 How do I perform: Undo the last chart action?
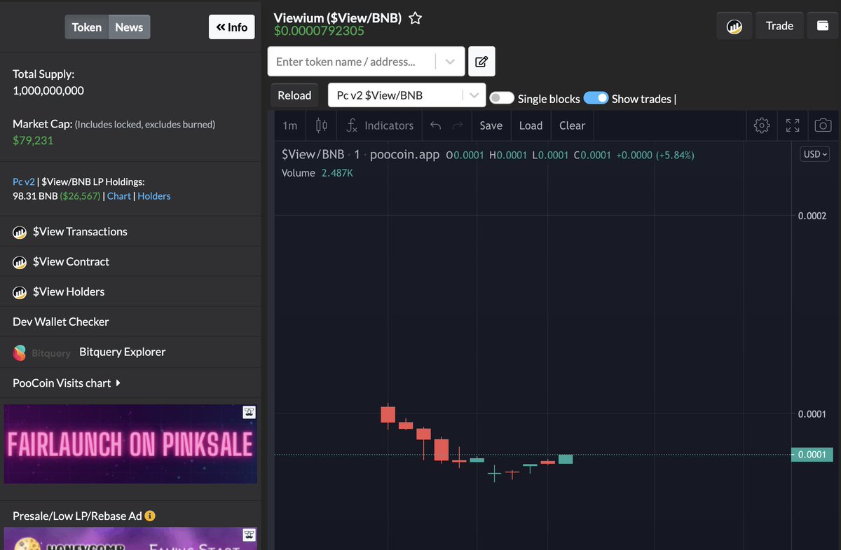coord(435,125)
